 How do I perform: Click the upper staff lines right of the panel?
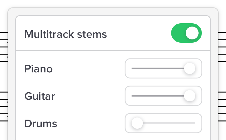[x=222, y=47]
